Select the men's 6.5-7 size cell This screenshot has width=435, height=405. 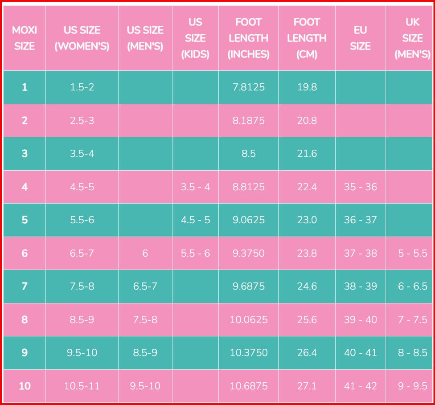145,286
